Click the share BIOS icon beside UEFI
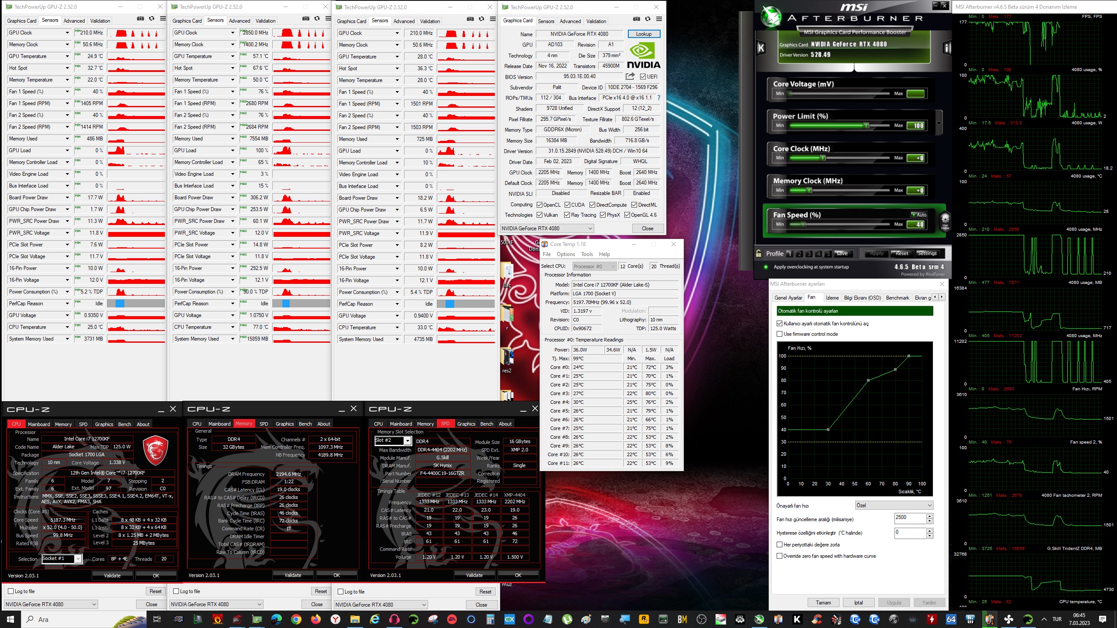 click(x=630, y=76)
